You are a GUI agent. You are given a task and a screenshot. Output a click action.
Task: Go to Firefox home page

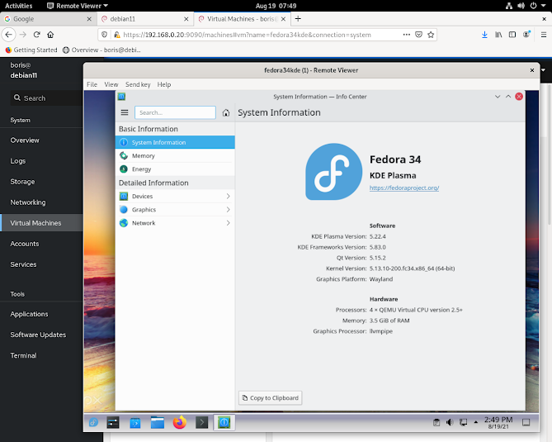50,35
